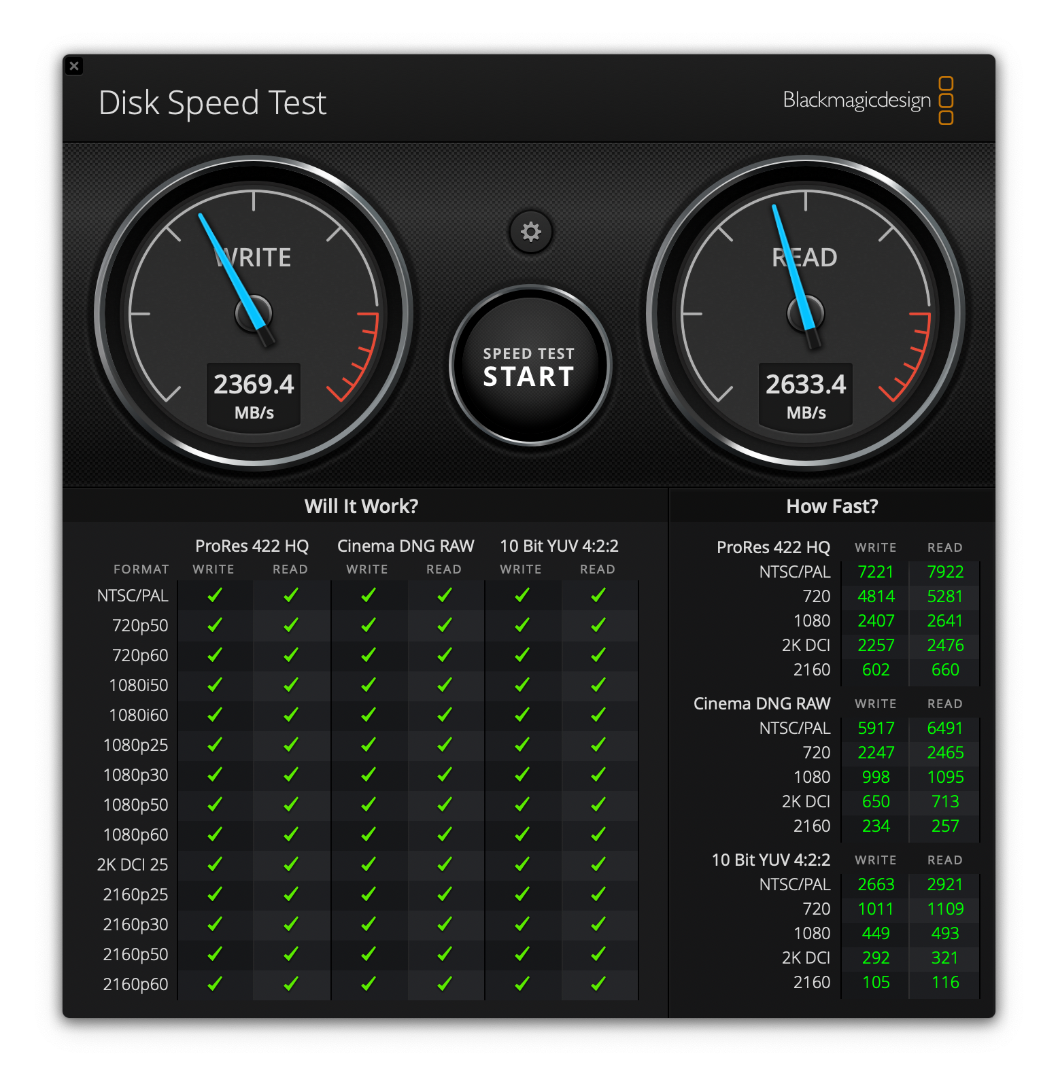Click 720p60 Cinema DNG write checkmark
Viewport: 1058px width, 1090px height.
[369, 655]
